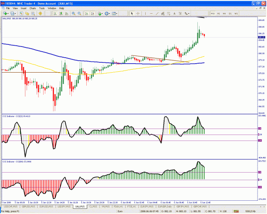Click the CCI(21) indicator label
267x214 pixels.
click(16, 116)
